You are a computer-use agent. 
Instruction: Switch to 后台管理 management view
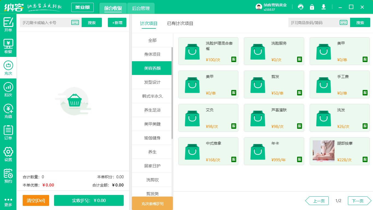[142, 8]
